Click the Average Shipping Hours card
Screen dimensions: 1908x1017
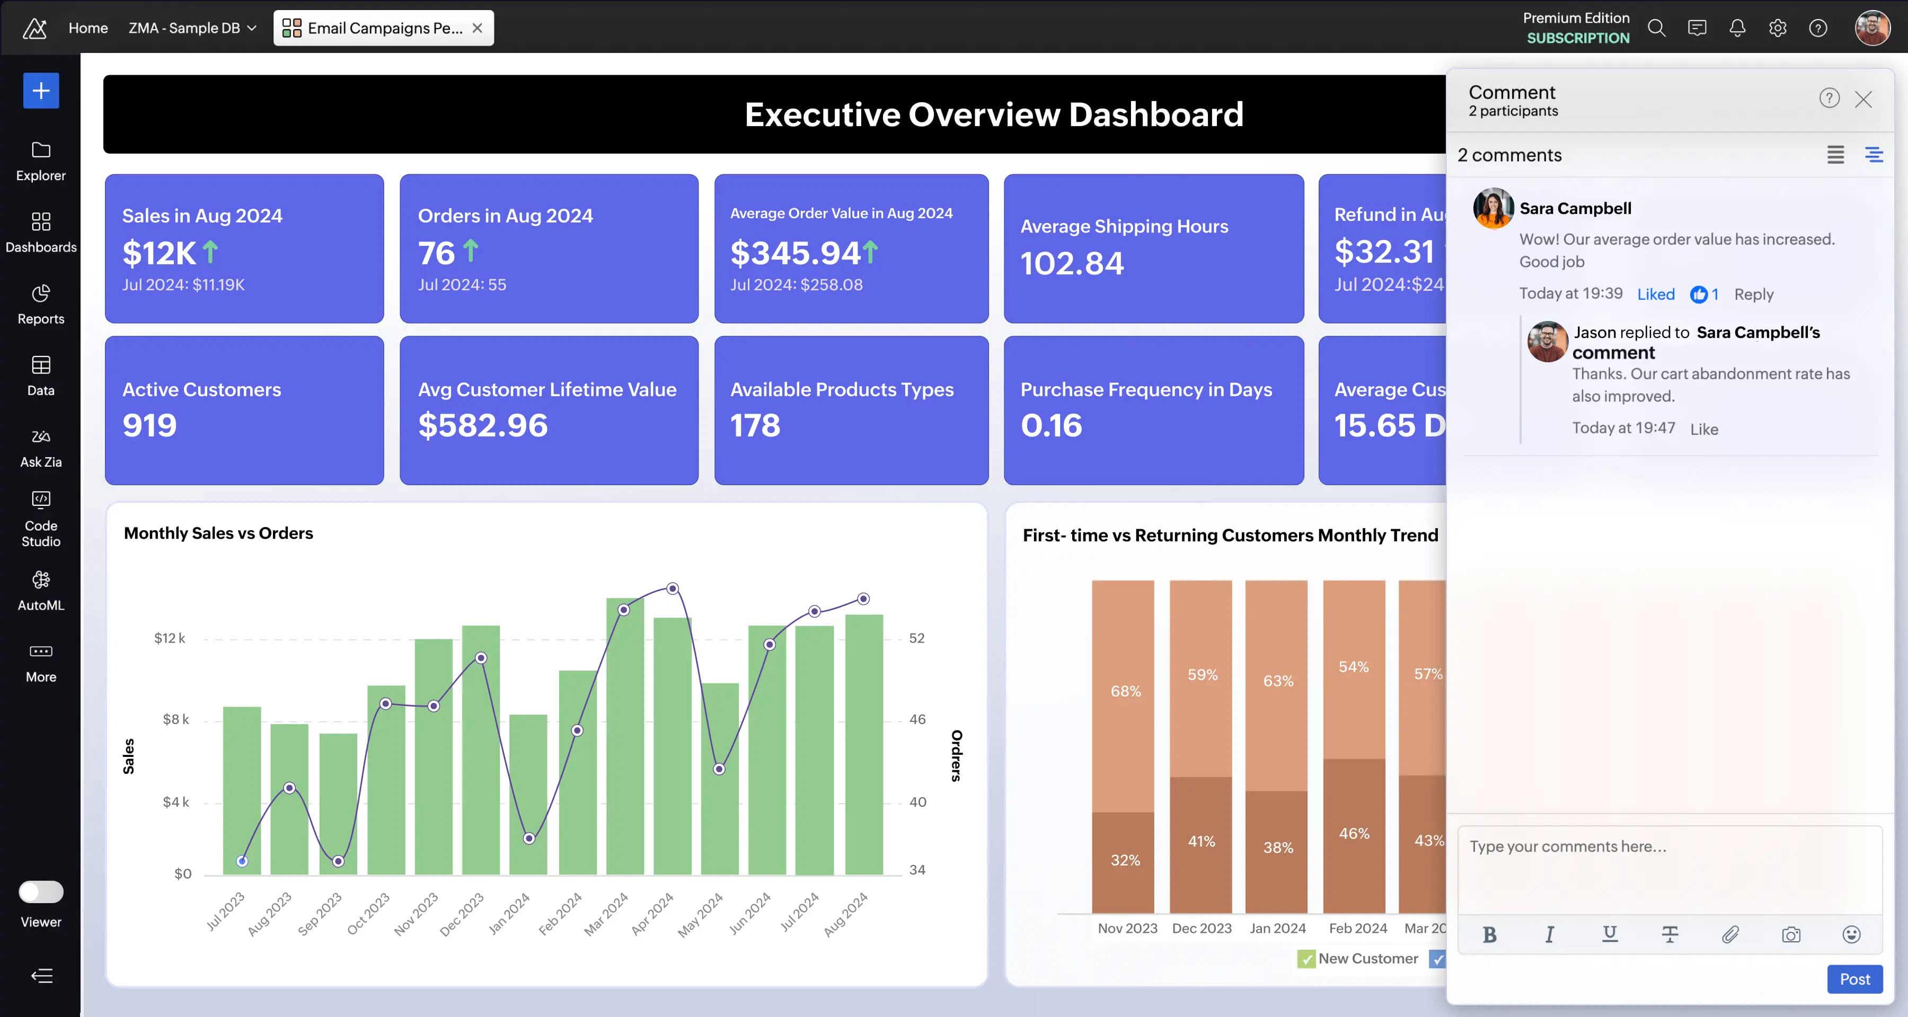[1154, 249]
